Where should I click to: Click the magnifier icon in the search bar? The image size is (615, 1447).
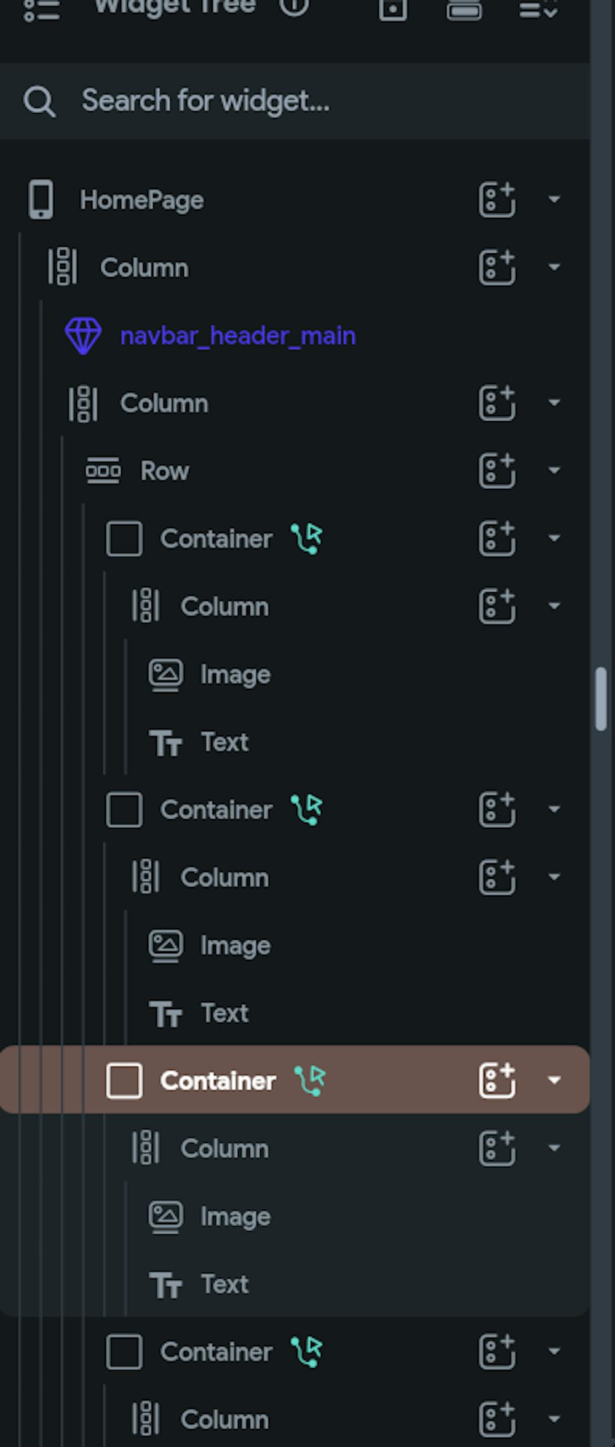click(39, 101)
